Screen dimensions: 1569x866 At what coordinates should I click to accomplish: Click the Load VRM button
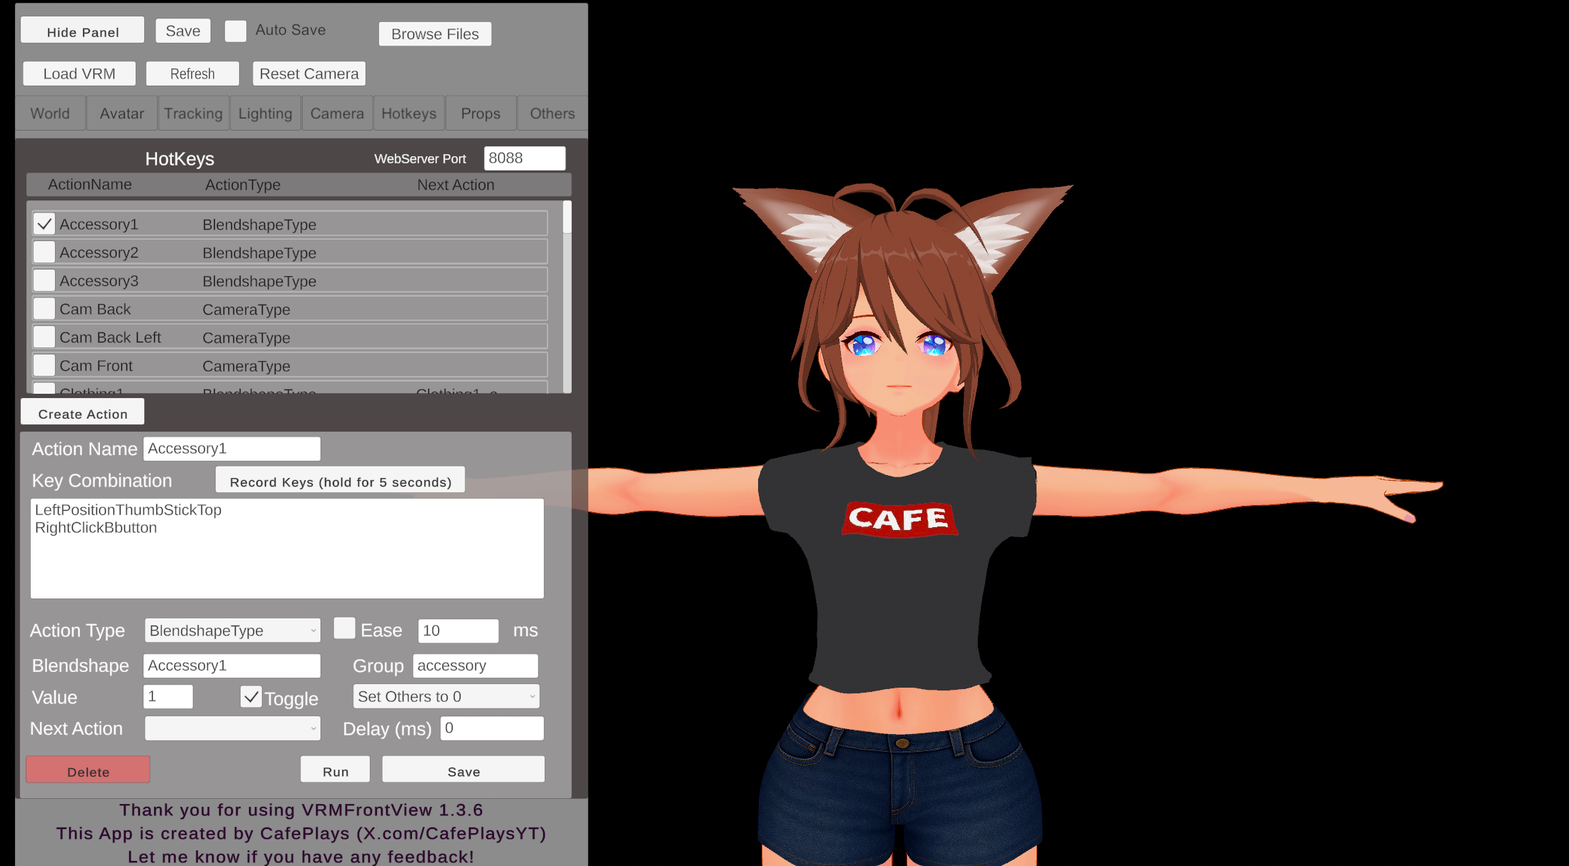79,73
